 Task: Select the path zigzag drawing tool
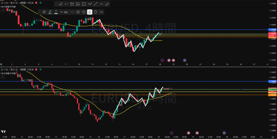[90, 4]
